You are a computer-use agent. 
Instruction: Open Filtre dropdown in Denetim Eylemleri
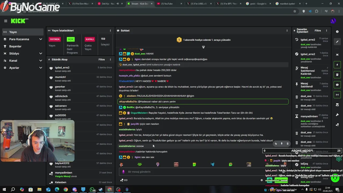[x=318, y=31]
